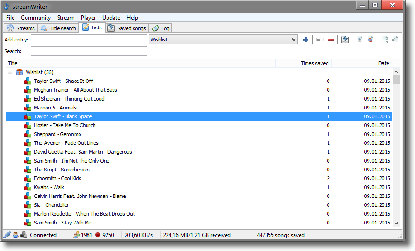Click the show-in-saved-songs toolbar icon
The width and height of the screenshot is (415, 251).
(345, 40)
